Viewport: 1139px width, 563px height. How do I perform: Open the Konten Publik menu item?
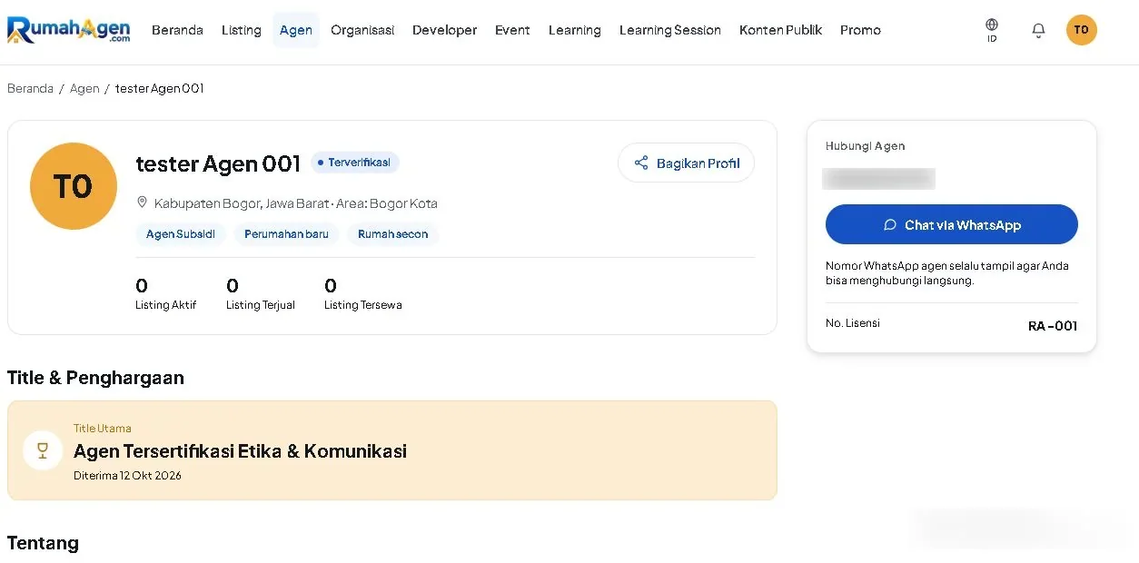pos(780,30)
